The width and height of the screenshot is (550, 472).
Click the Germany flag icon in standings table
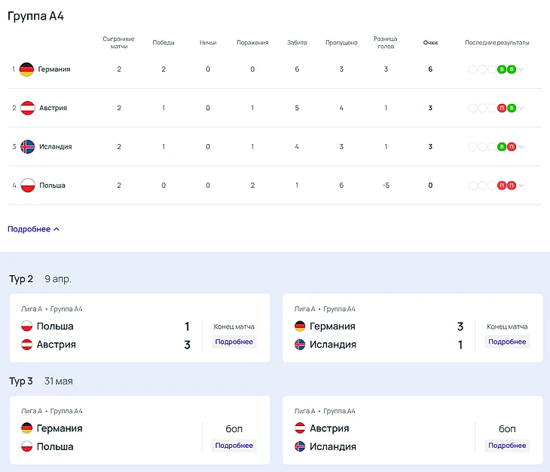[x=27, y=69]
